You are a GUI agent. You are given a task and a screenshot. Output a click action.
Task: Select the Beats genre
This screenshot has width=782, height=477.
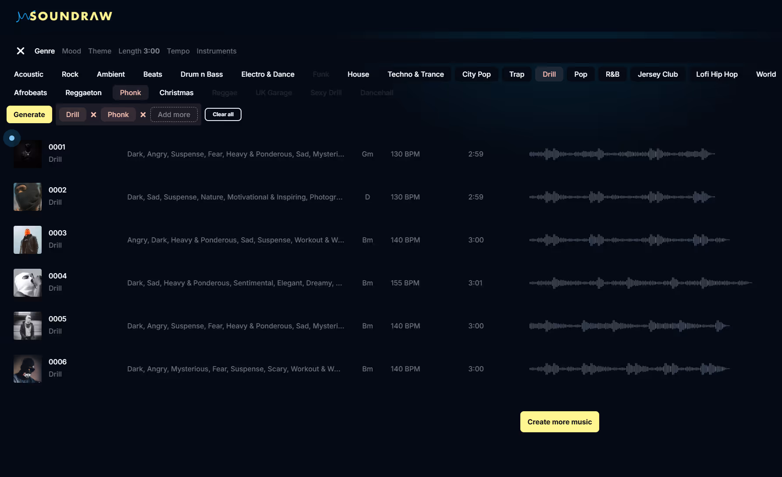(x=153, y=74)
